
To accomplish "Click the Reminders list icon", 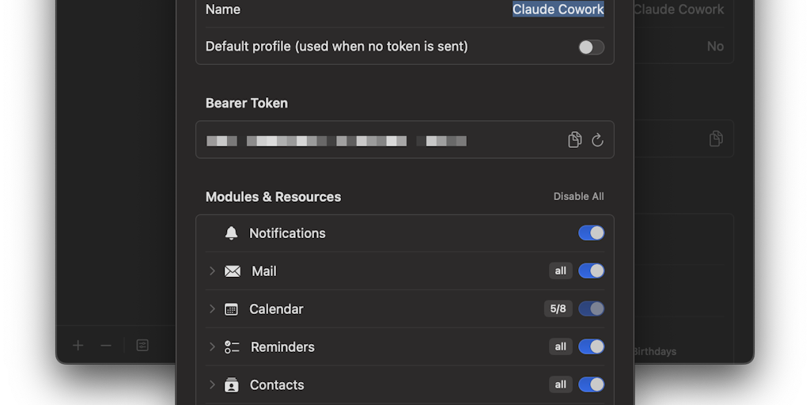I will pyautogui.click(x=232, y=347).
